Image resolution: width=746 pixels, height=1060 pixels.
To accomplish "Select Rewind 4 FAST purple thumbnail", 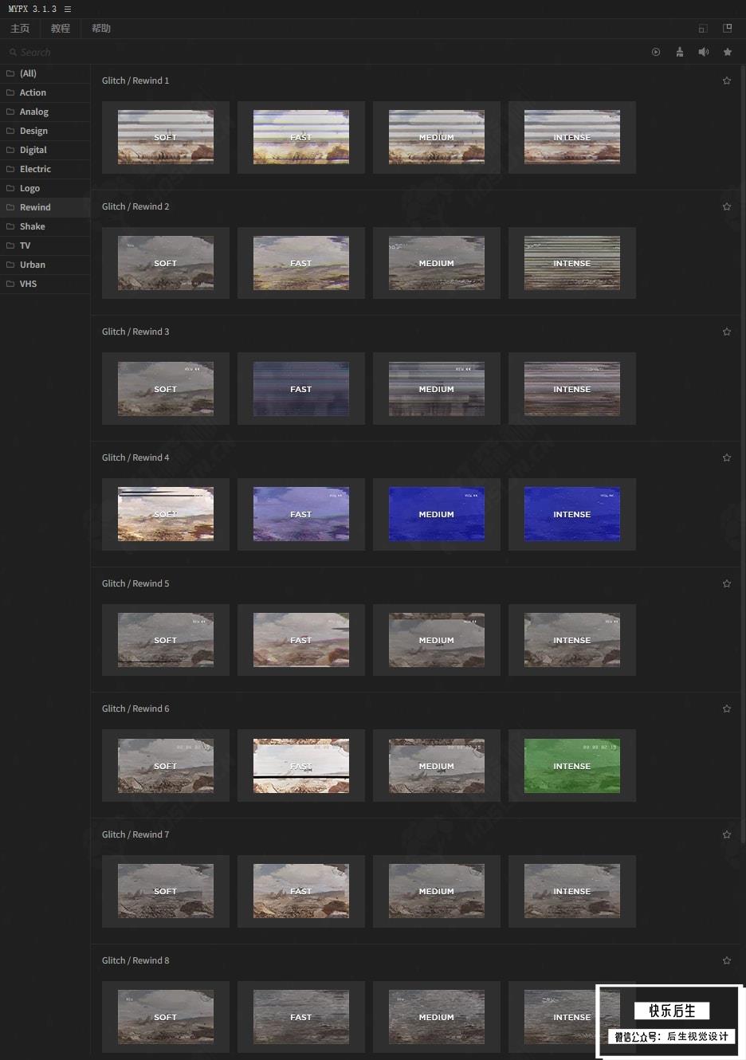I will pos(301,514).
